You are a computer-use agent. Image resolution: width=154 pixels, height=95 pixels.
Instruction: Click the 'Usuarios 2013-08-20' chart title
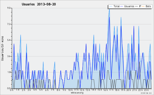[x=39, y=4]
